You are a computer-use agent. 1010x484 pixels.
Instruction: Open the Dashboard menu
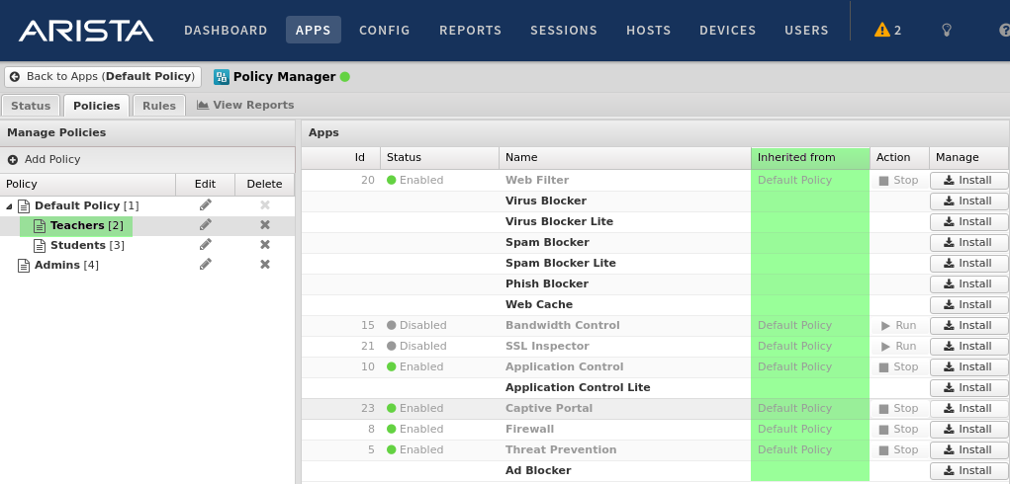click(226, 31)
